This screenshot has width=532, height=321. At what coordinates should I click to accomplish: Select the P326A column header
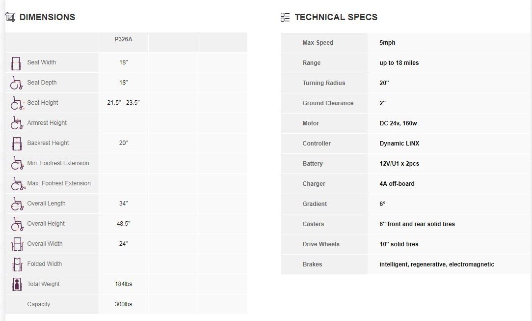124,39
